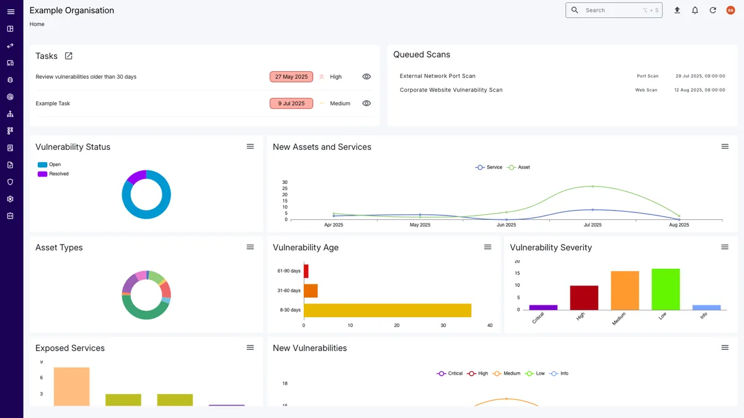Click the bug icon in the sidebar
The height and width of the screenshot is (418, 744).
11,80
